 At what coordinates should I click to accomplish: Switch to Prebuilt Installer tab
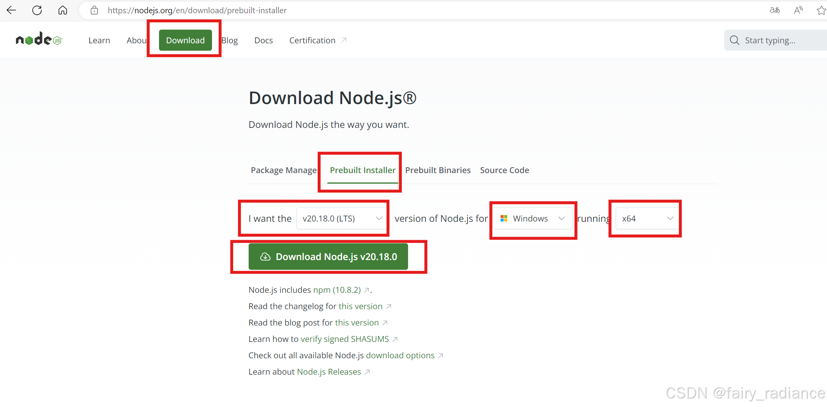click(x=362, y=170)
